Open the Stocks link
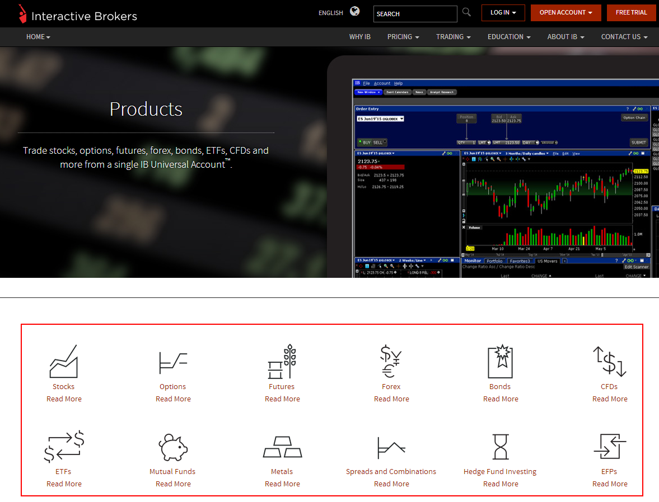Viewport: 659px width, 502px height. pyautogui.click(x=63, y=387)
